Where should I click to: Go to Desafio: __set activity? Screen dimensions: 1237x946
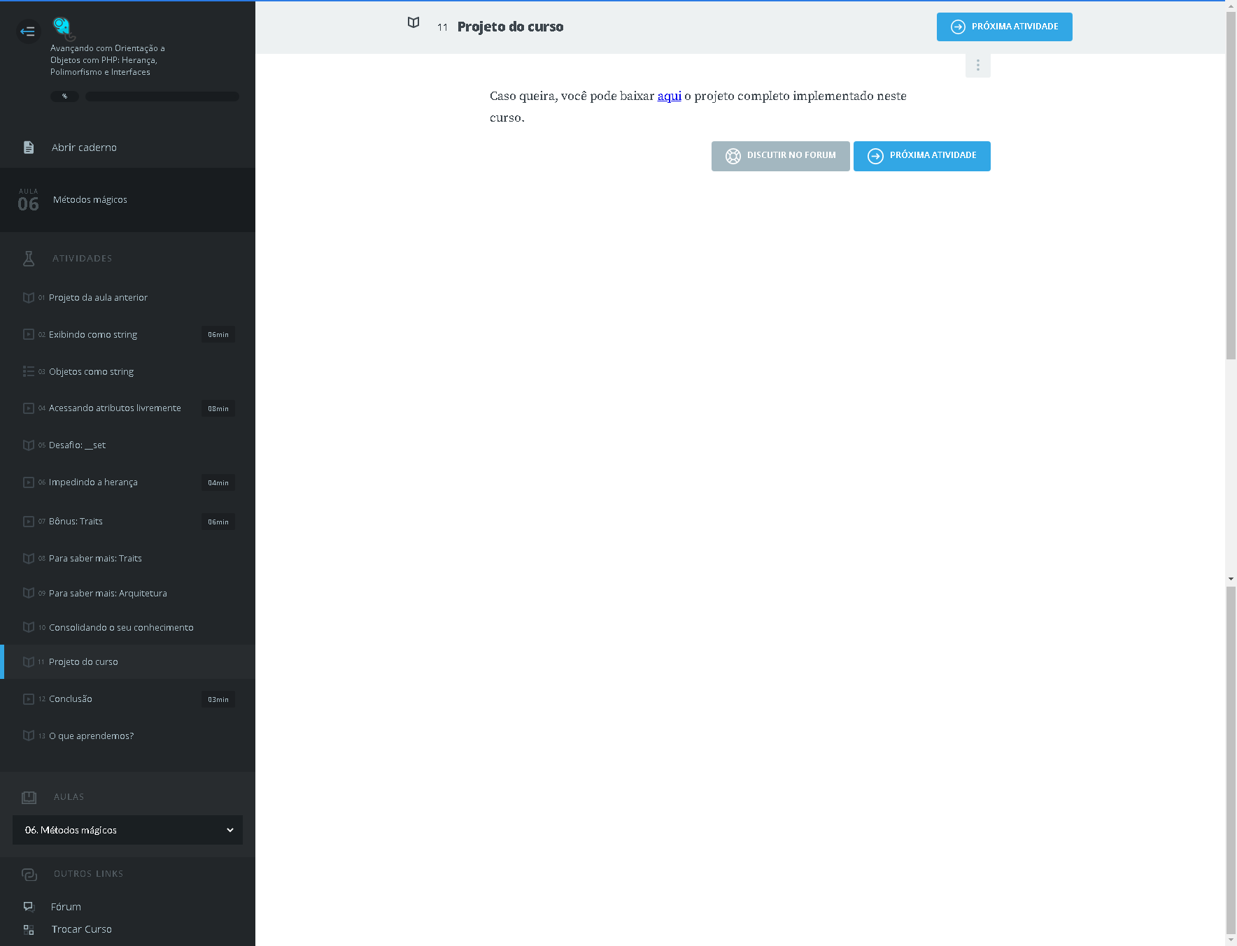pyautogui.click(x=77, y=445)
